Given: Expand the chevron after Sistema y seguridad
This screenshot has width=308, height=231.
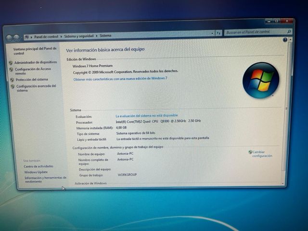Looking at the screenshot, I should (97, 36).
